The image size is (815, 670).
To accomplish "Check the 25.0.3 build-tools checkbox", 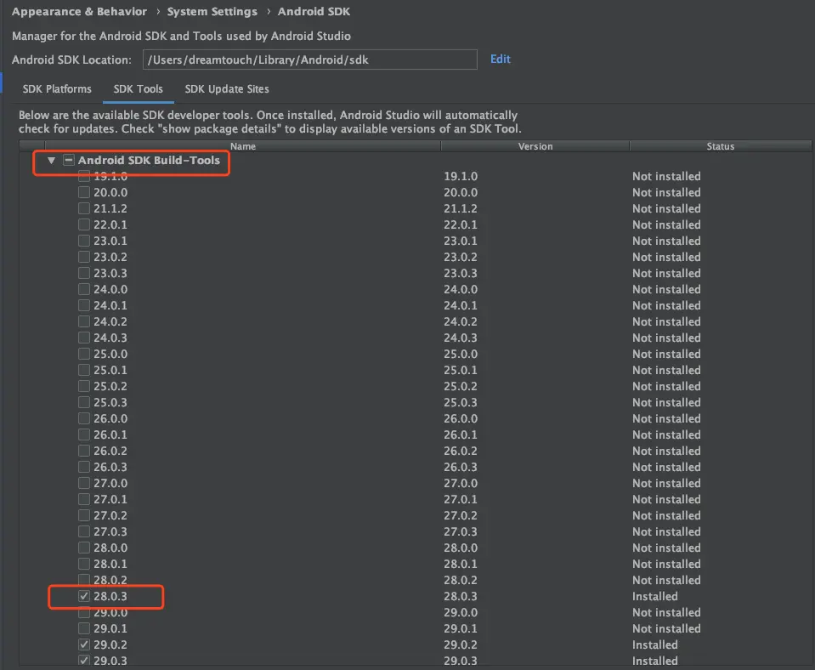I will (83, 402).
